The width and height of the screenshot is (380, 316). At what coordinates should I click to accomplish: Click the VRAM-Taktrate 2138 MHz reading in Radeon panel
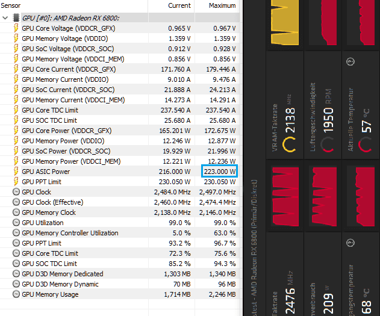point(290,120)
